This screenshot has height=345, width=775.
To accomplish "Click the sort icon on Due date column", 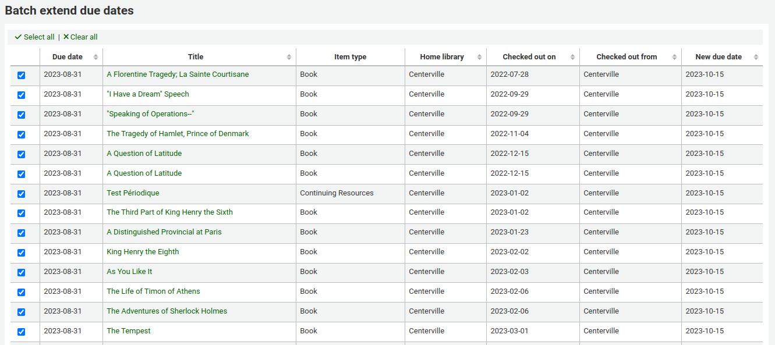I will pyautogui.click(x=94, y=56).
